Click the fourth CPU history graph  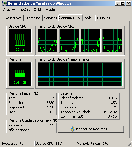pos(112,41)
